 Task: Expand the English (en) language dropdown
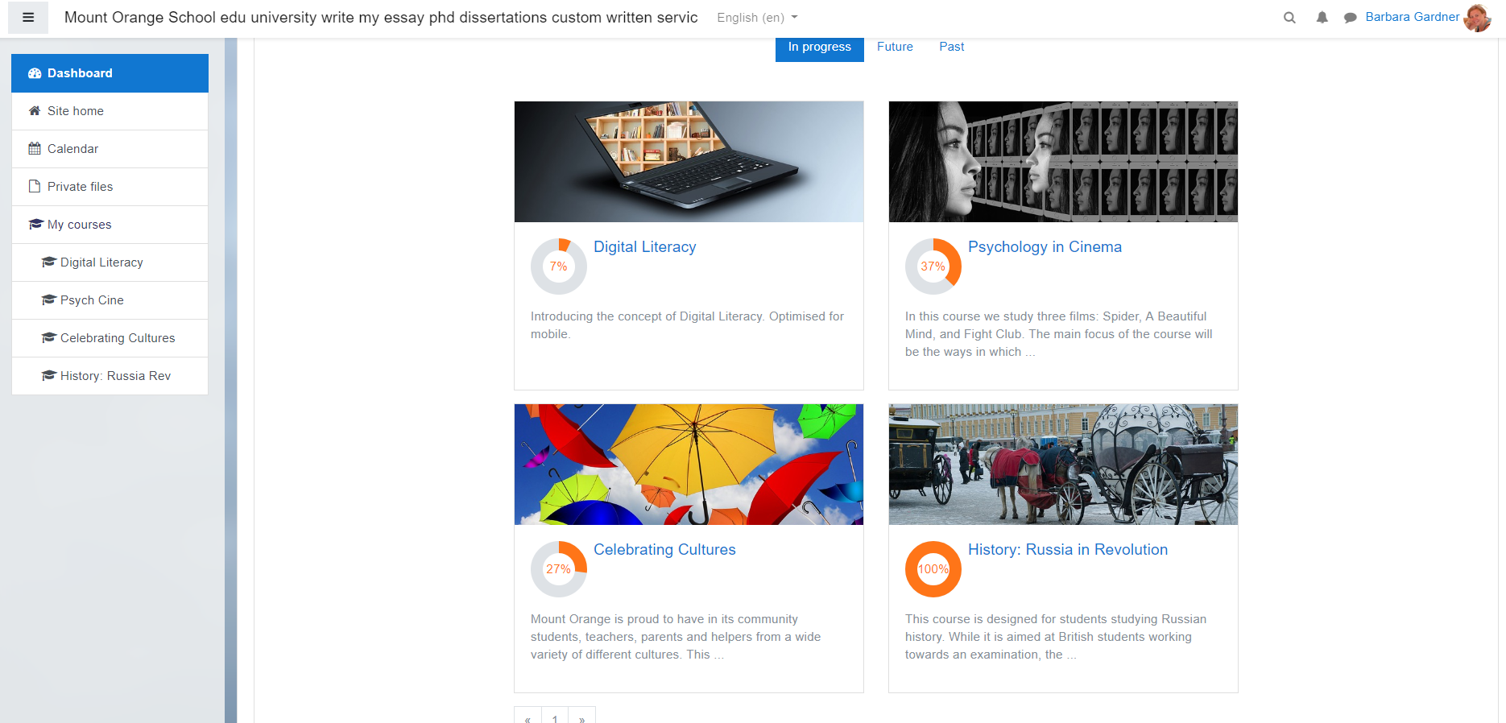point(756,18)
